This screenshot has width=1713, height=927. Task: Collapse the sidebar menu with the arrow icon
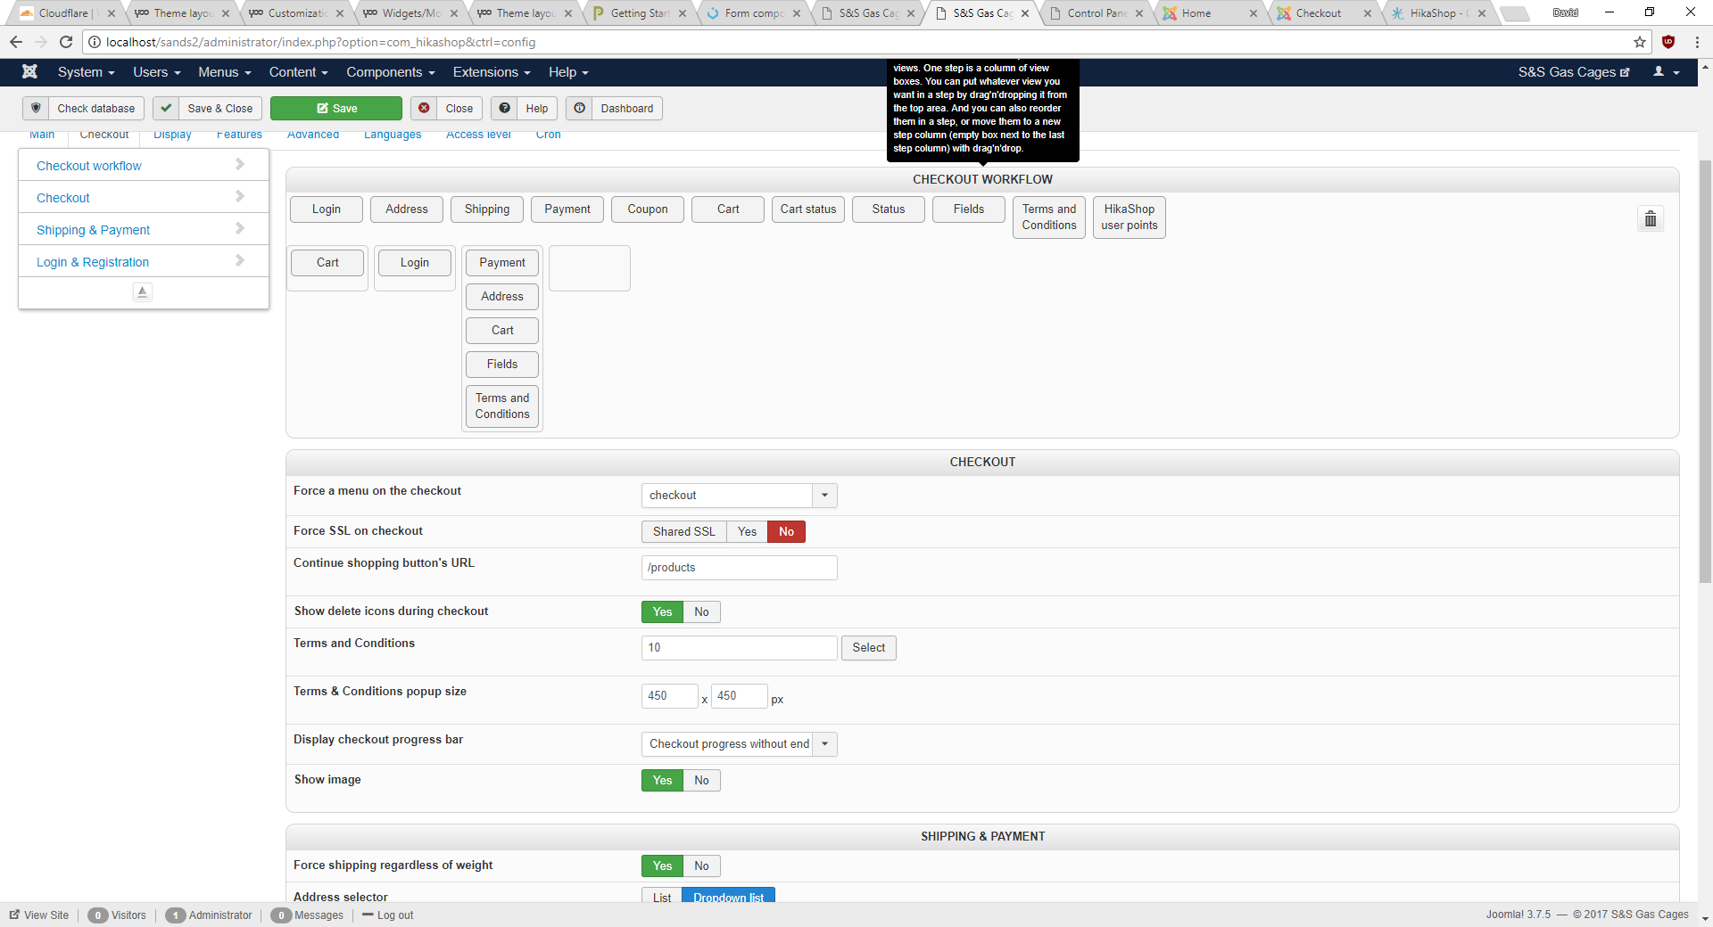[x=143, y=291]
